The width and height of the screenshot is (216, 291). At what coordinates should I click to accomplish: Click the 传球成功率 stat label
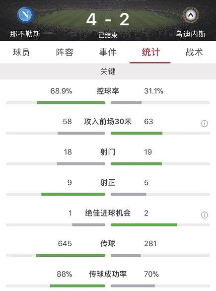(108, 274)
